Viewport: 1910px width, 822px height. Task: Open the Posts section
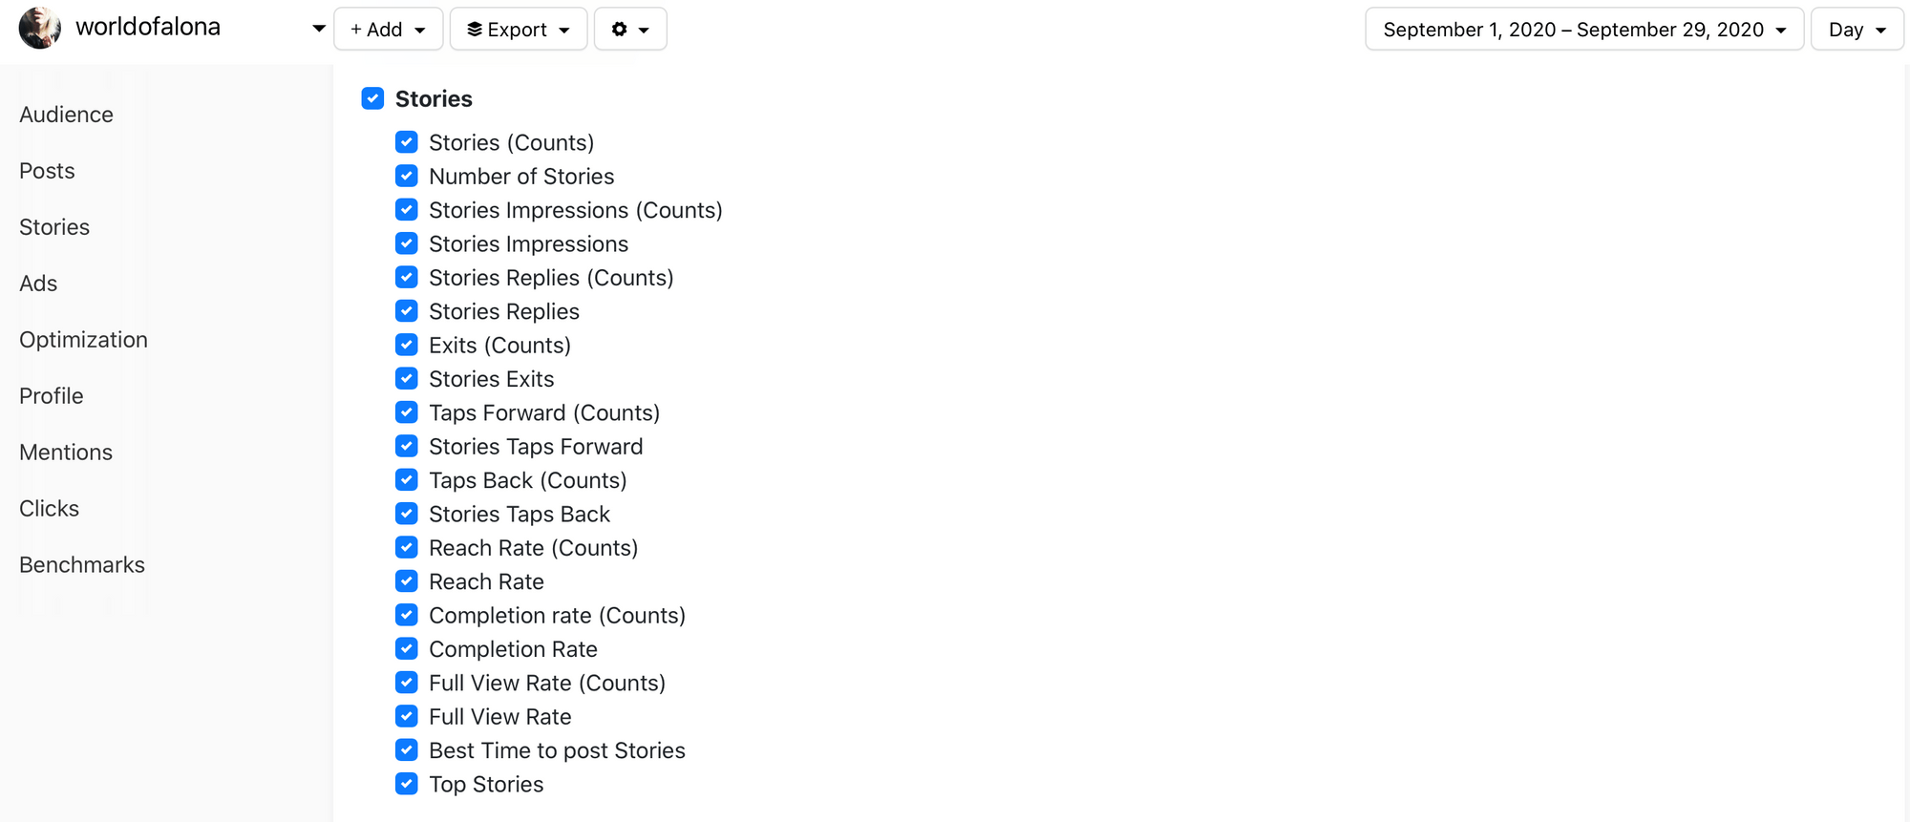click(x=47, y=171)
